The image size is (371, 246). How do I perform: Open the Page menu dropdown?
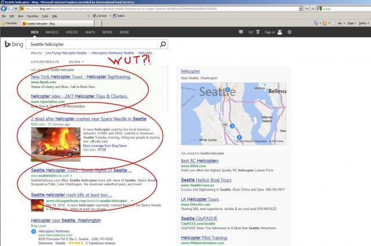pyautogui.click(x=351, y=23)
